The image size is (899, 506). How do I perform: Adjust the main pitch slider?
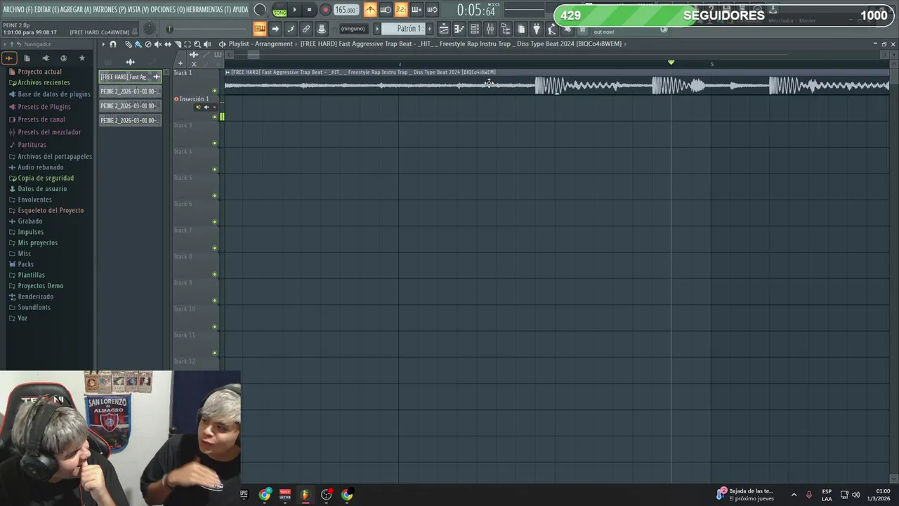pyautogui.click(x=207, y=29)
